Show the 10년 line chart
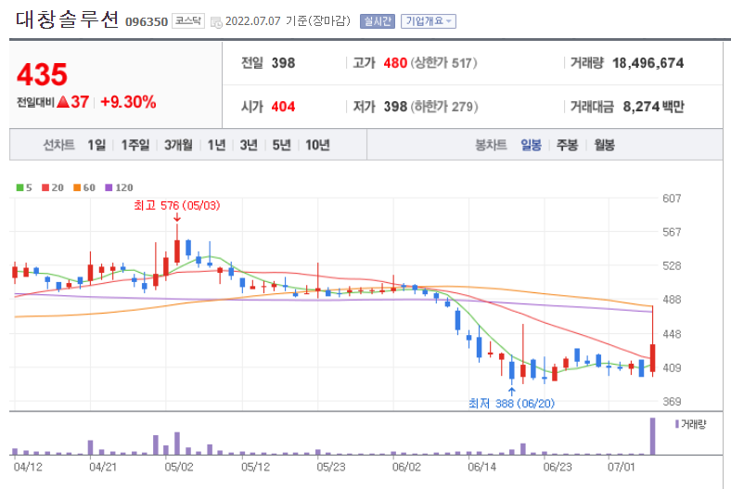The height and width of the screenshot is (489, 731). [317, 145]
